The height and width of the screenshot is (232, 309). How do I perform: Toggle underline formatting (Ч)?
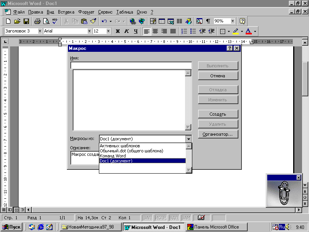pos(136,31)
